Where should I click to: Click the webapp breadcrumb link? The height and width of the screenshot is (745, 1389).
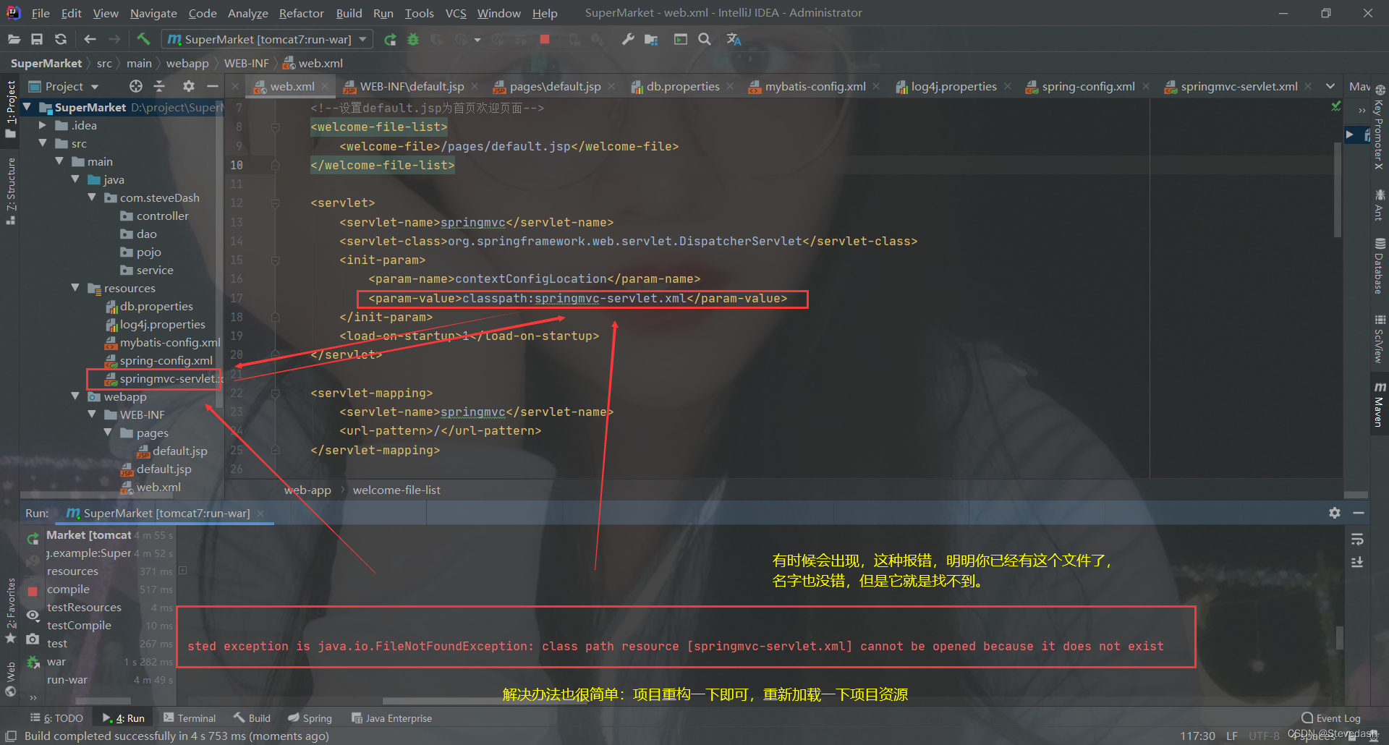pyautogui.click(x=187, y=63)
